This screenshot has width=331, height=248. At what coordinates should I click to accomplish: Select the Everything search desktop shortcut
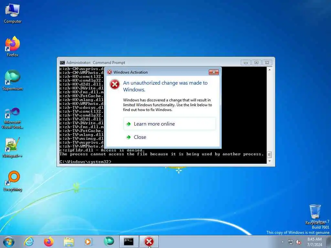point(13,181)
